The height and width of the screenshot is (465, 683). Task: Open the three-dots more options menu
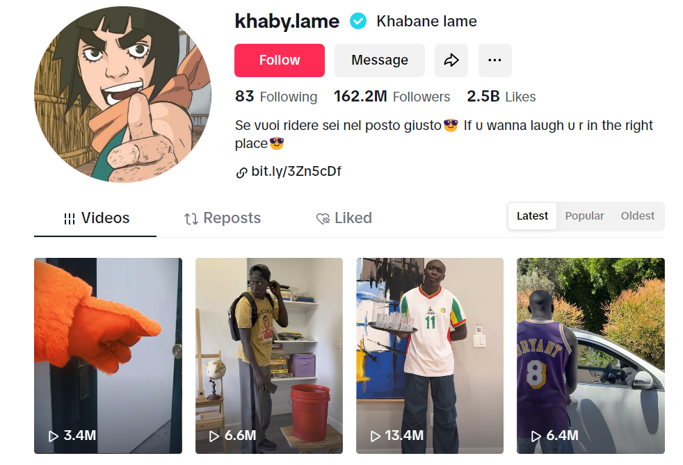coord(495,60)
